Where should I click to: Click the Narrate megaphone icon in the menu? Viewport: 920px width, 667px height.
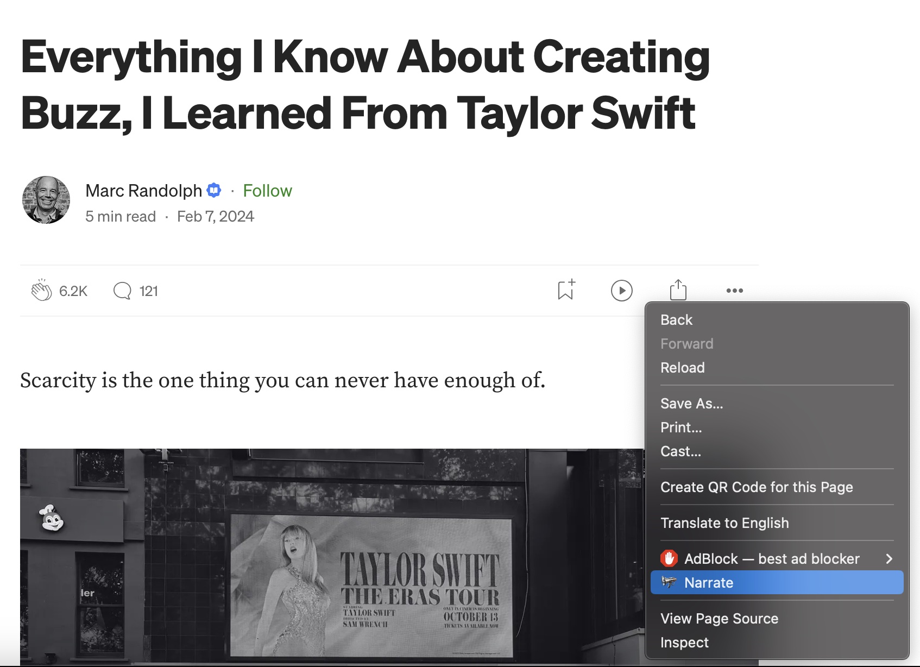pyautogui.click(x=669, y=582)
